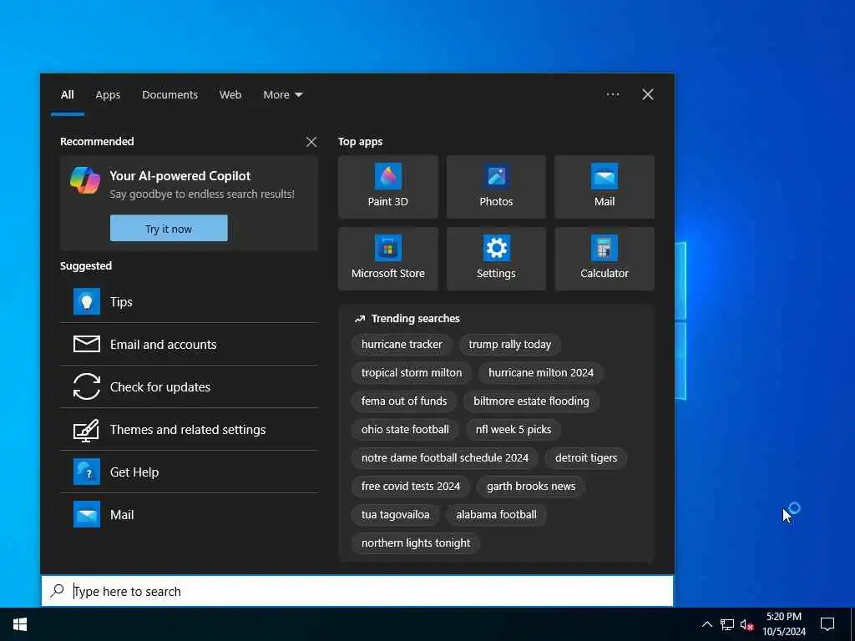Image resolution: width=855 pixels, height=641 pixels.
Task: Click the Themes and related settings icon
Action: point(87,430)
